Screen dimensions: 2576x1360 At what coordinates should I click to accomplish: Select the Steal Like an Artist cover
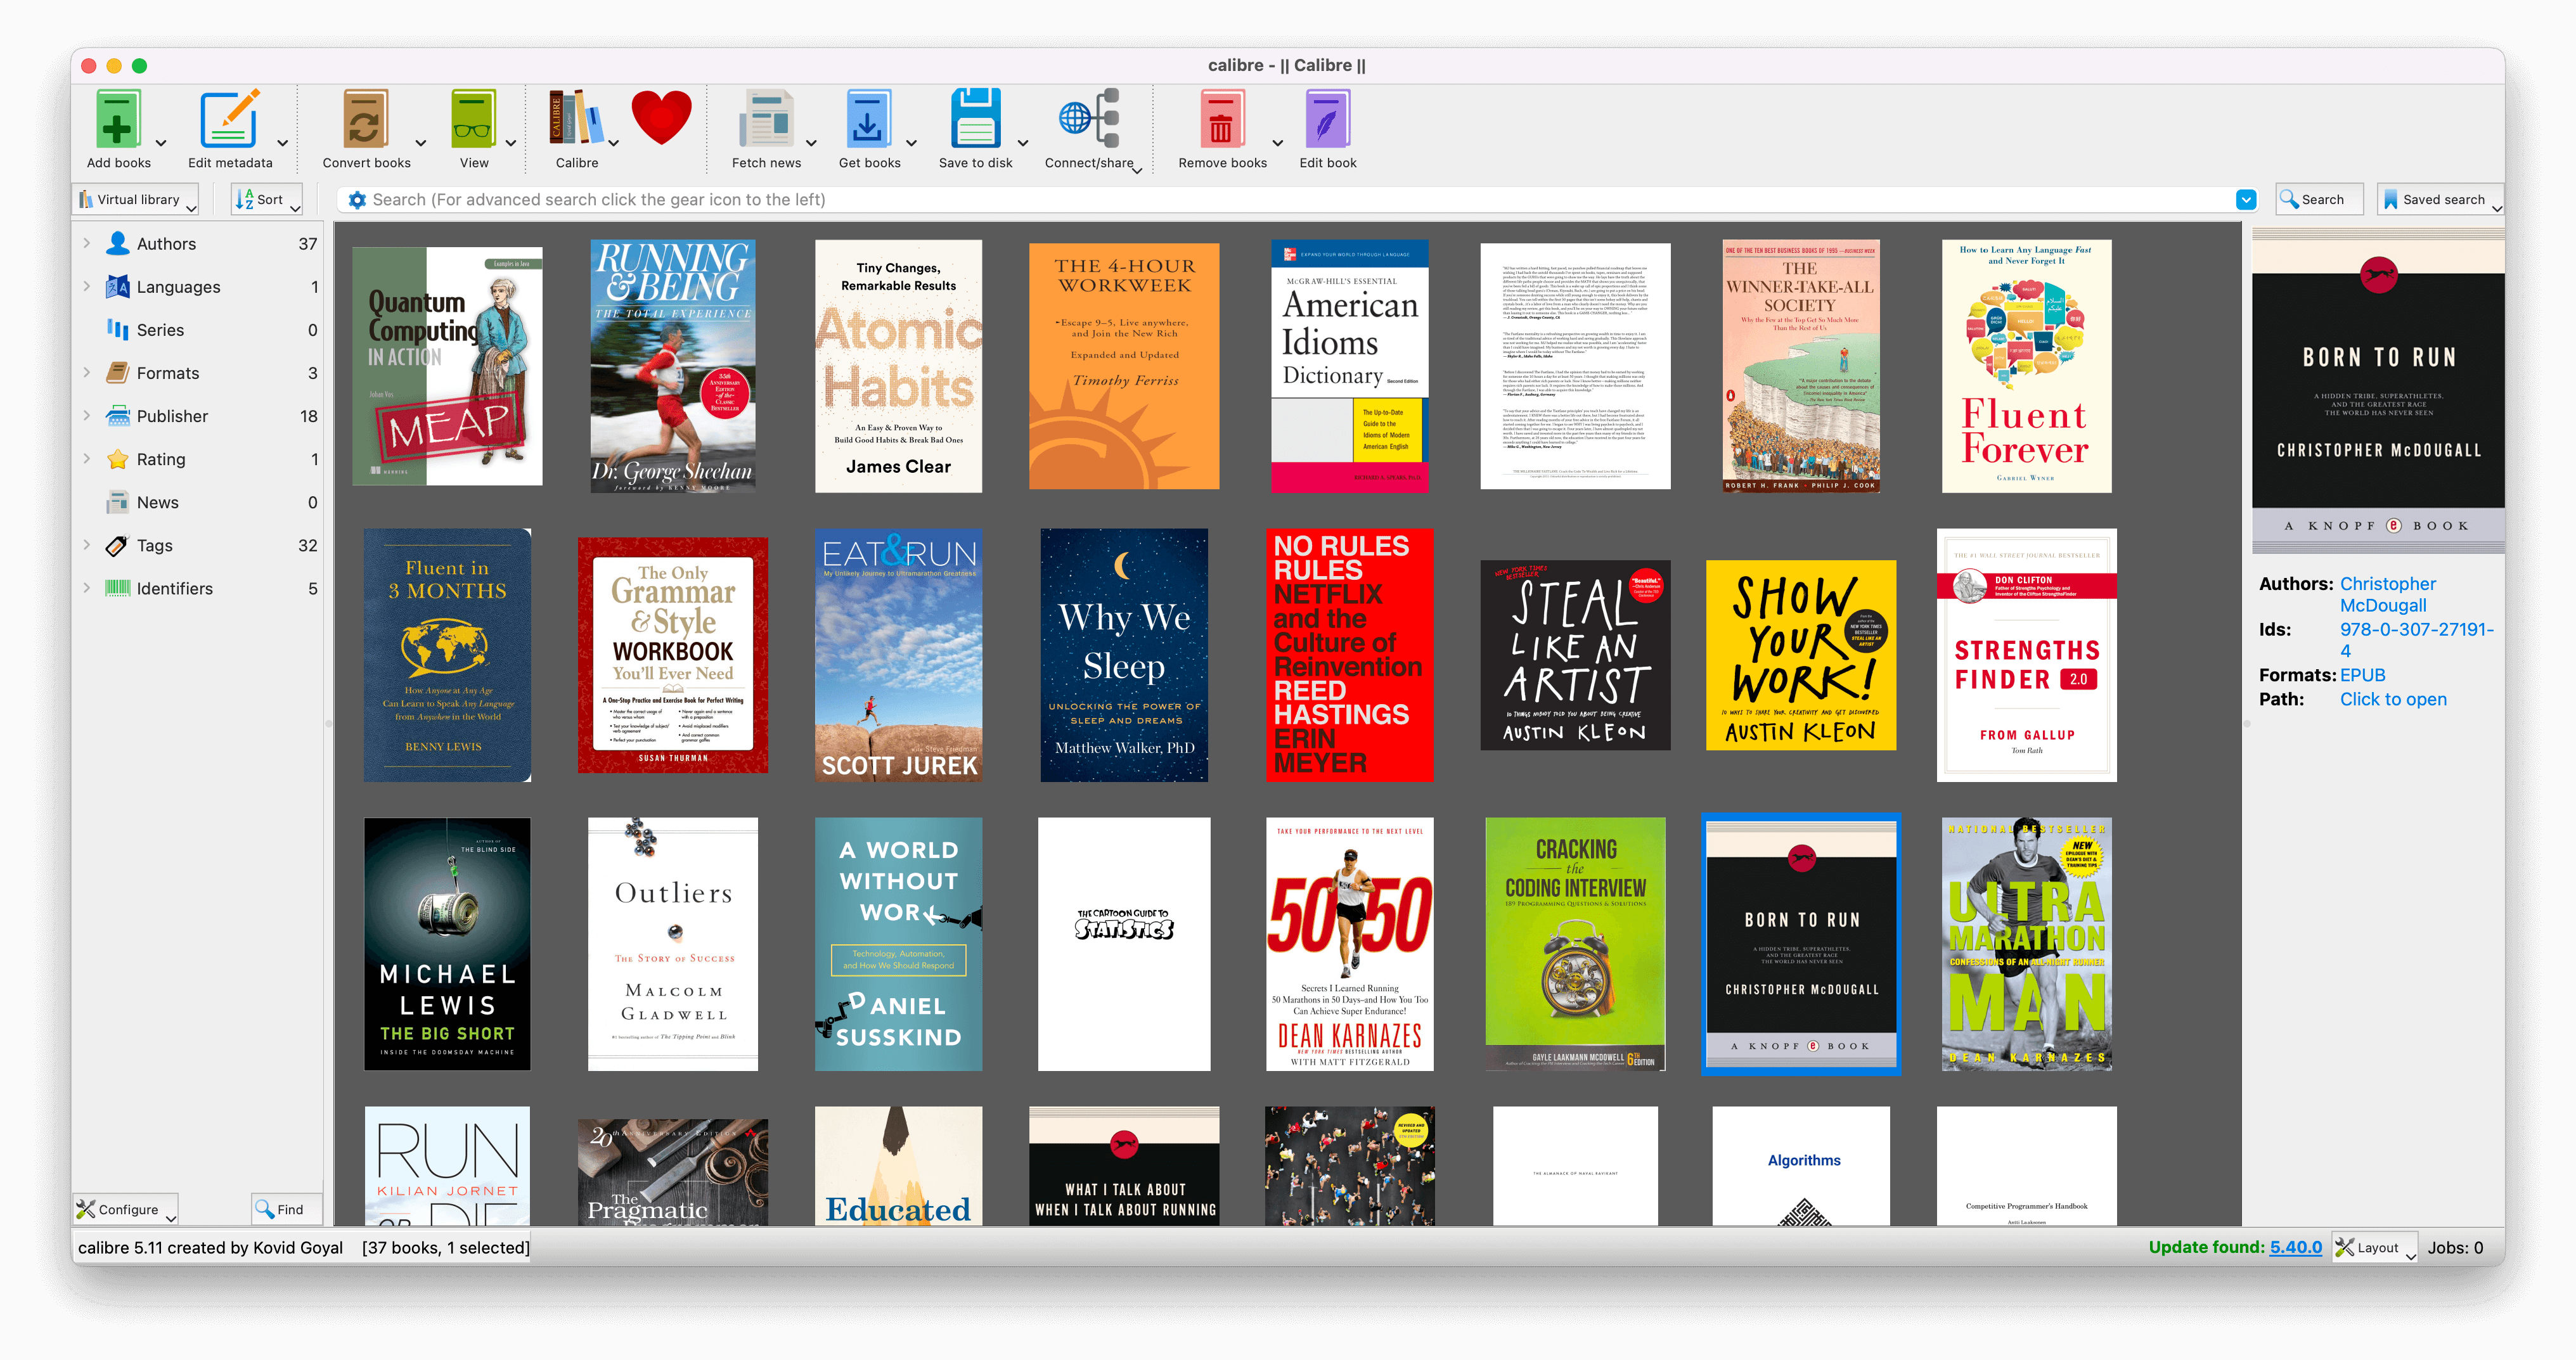(1575, 655)
